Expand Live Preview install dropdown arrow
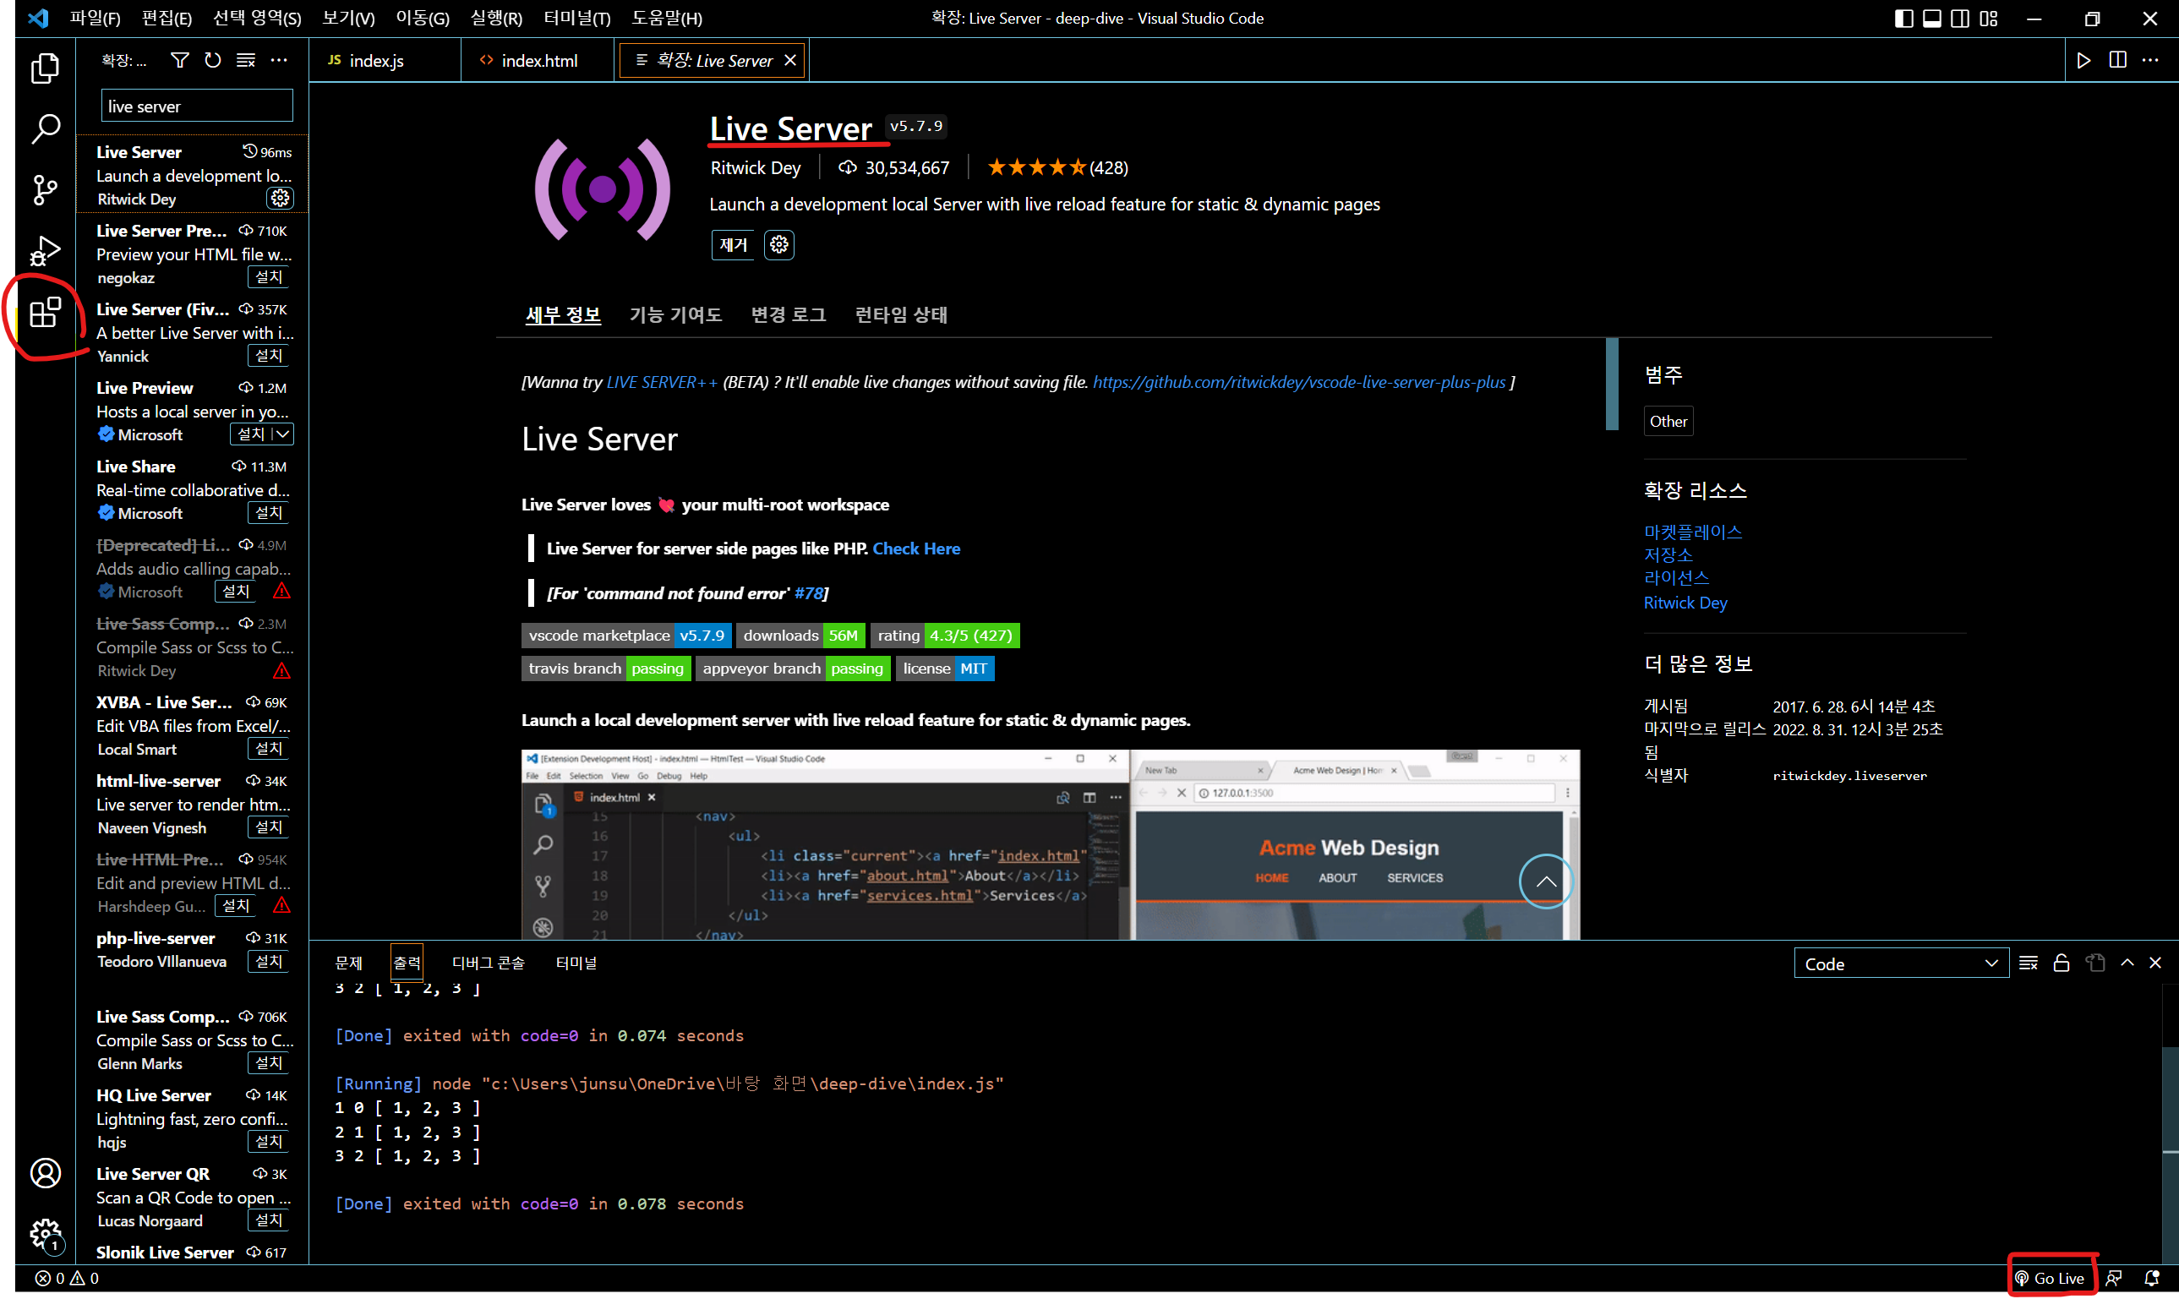This screenshot has height=1299, width=2179. [283, 434]
